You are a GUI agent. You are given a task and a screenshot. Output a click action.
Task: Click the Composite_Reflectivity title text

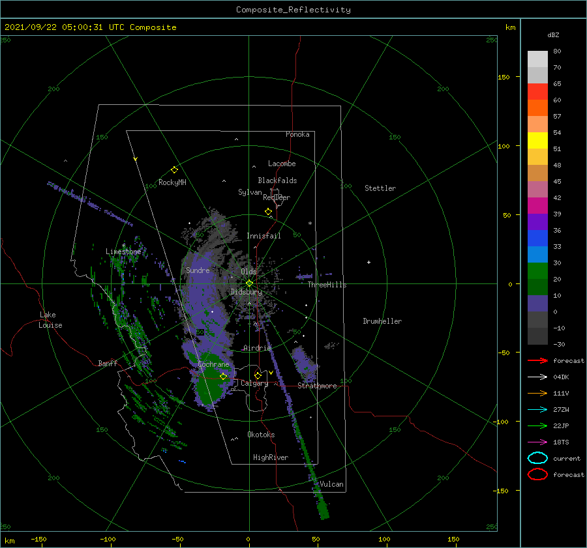(293, 10)
